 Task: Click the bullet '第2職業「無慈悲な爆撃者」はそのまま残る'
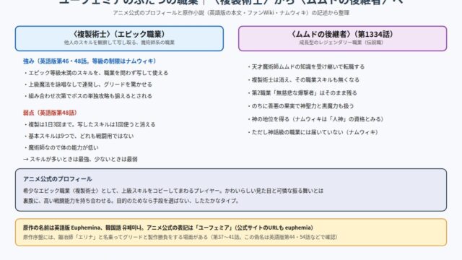302,93
